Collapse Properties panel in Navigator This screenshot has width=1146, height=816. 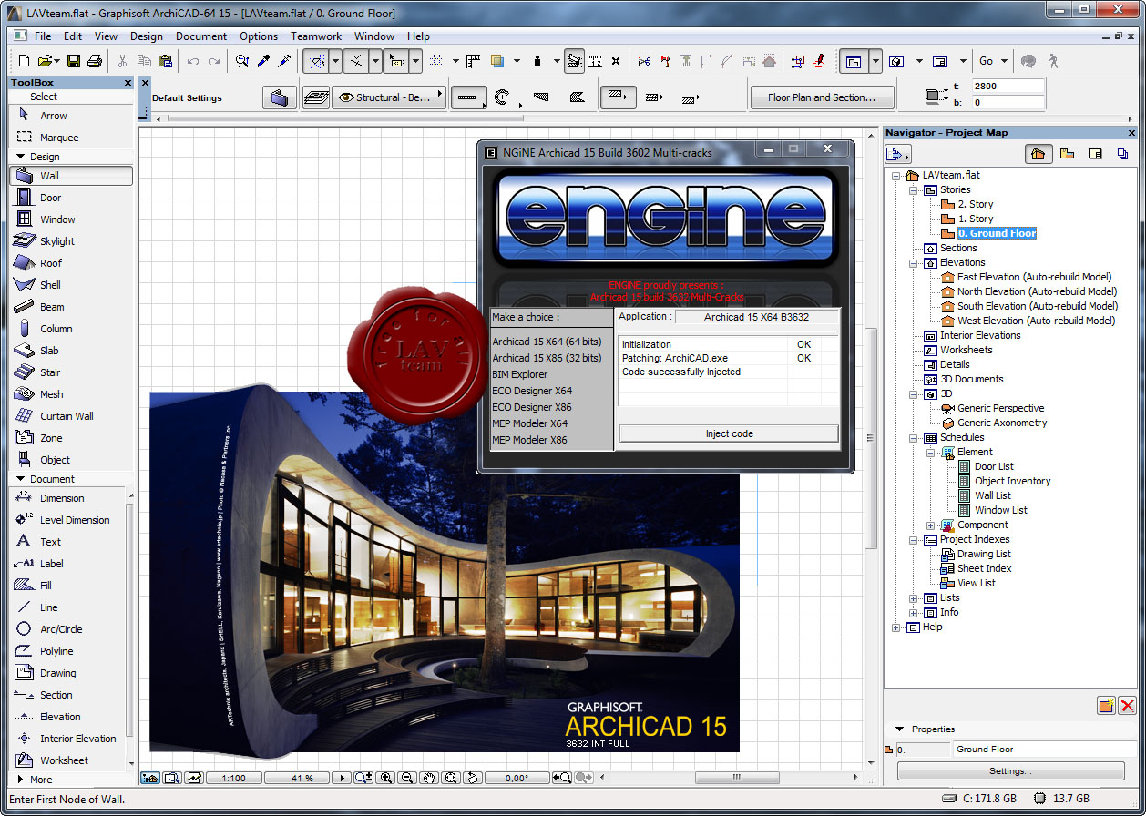tap(900, 729)
